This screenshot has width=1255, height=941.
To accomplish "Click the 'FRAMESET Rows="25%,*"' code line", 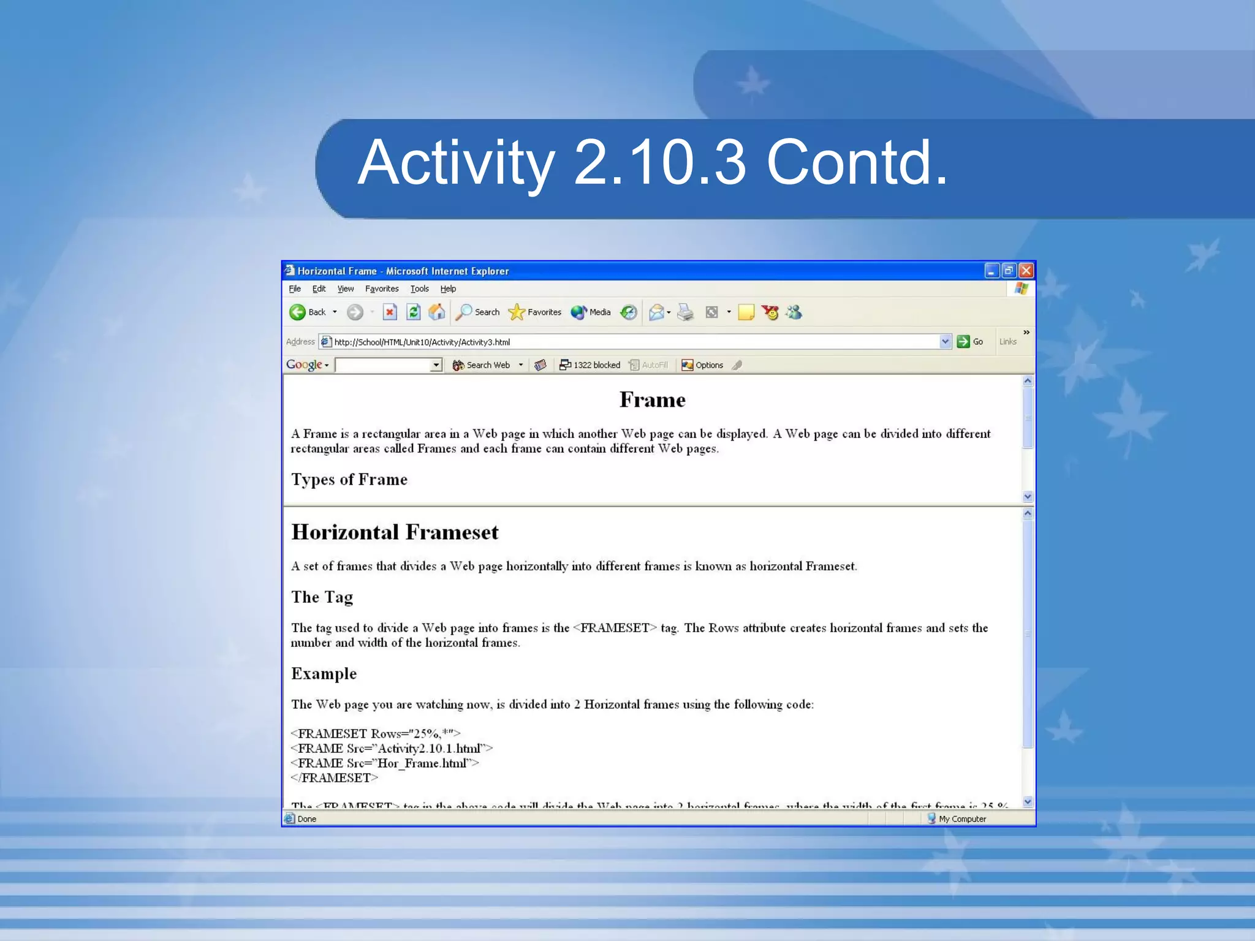I will coord(376,733).
